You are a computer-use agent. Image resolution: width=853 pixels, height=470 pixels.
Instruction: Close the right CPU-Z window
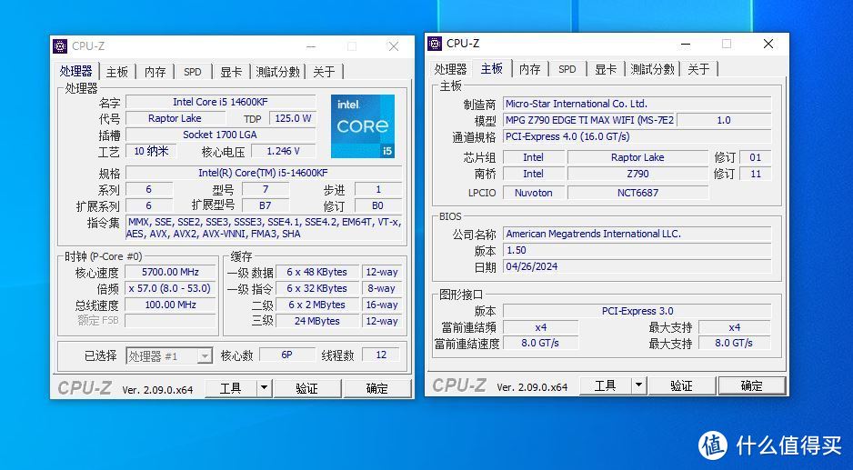pyautogui.click(x=768, y=44)
